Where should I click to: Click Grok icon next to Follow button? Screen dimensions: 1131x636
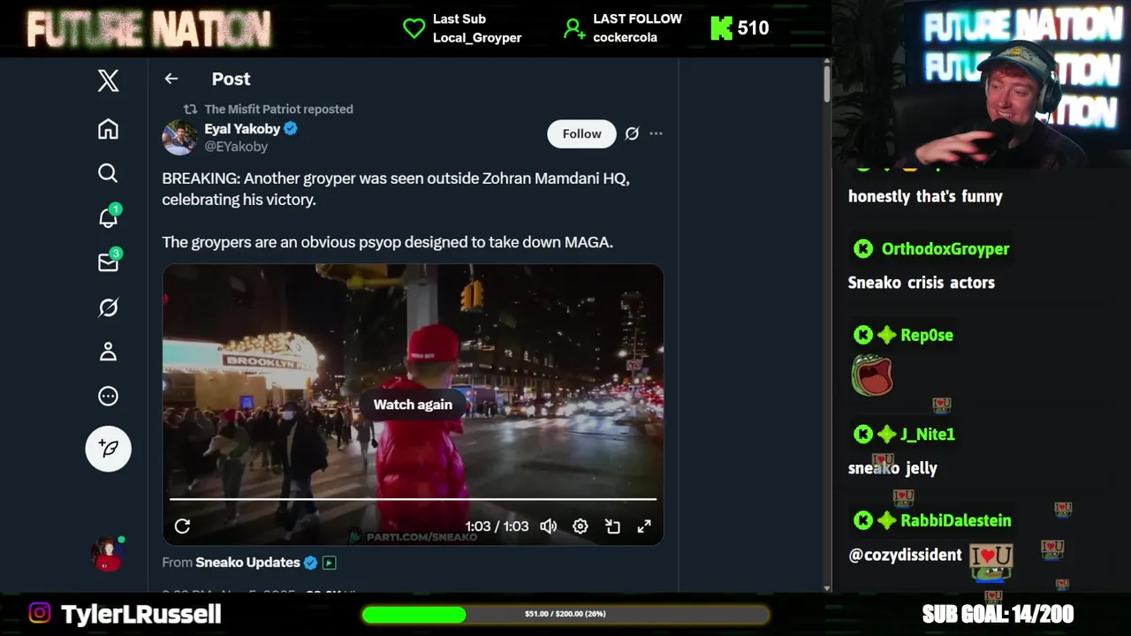632,133
